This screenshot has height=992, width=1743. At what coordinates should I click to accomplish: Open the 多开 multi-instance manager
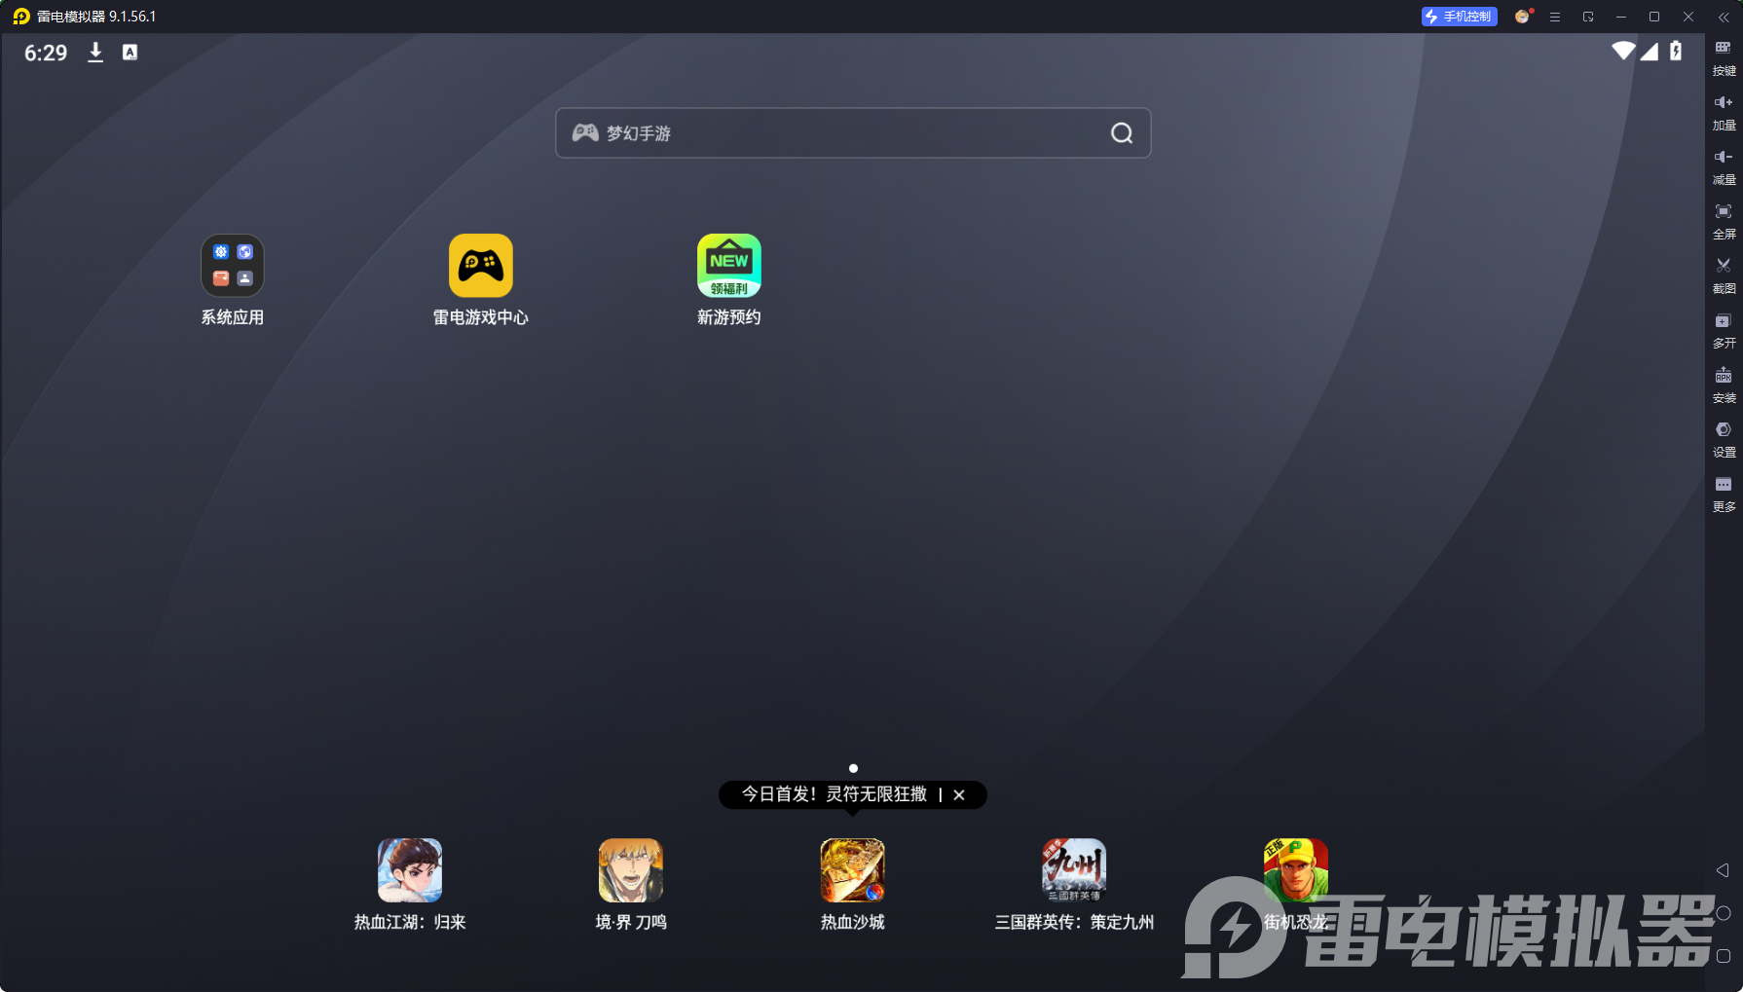[x=1724, y=329]
